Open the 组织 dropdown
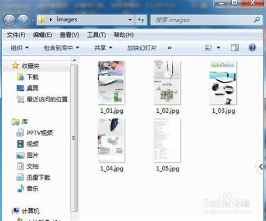 pos(20,48)
